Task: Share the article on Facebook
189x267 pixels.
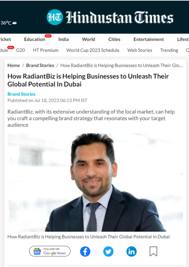Action: pyautogui.click(x=85, y=252)
